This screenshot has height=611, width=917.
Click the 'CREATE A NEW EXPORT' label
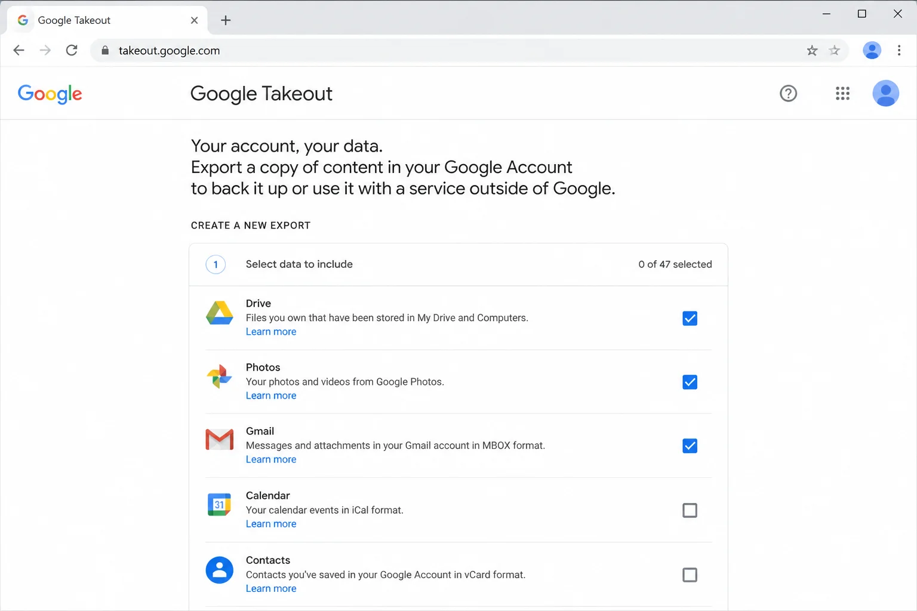click(x=251, y=226)
